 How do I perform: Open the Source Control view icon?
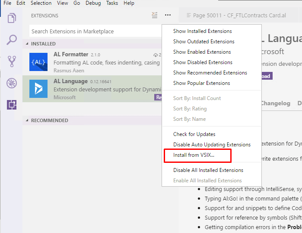click(12, 61)
